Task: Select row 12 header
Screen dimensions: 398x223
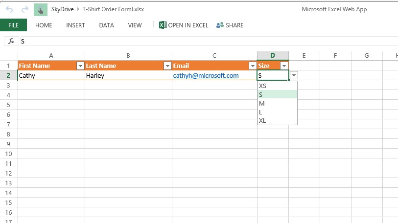Action: (x=9, y=173)
